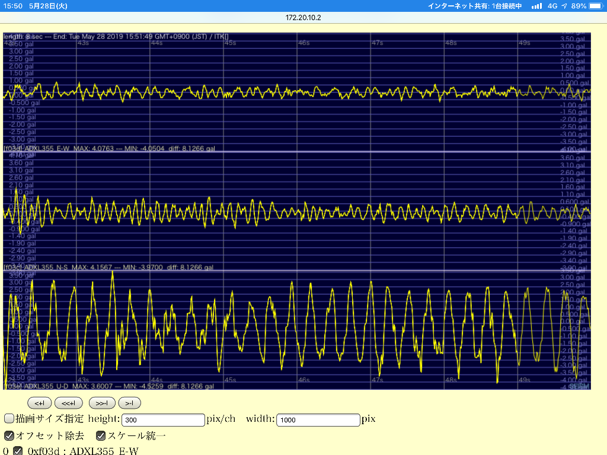Viewport: 607px width, 455px height.
Task: Click the 'height:' label text
Action: click(x=104, y=419)
